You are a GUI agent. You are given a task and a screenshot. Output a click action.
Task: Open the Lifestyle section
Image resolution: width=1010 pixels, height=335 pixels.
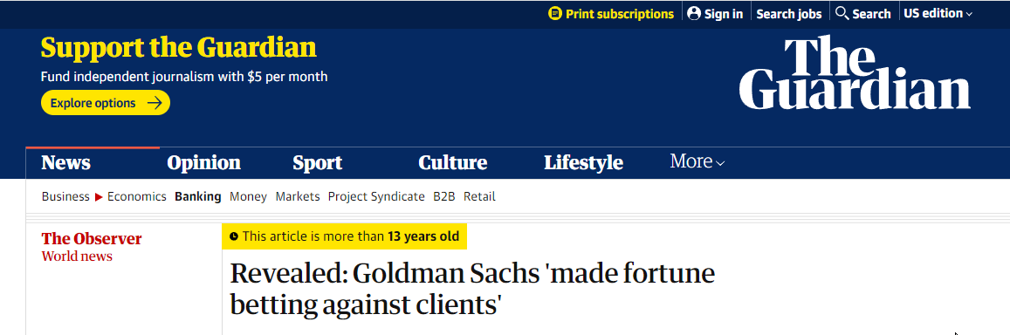(x=583, y=162)
